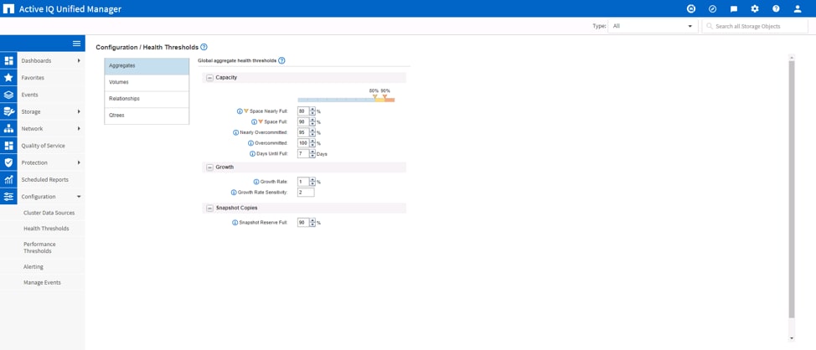Click the Quality of Service icon

tap(8, 146)
